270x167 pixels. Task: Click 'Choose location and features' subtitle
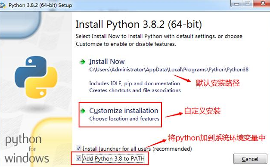point(124,119)
